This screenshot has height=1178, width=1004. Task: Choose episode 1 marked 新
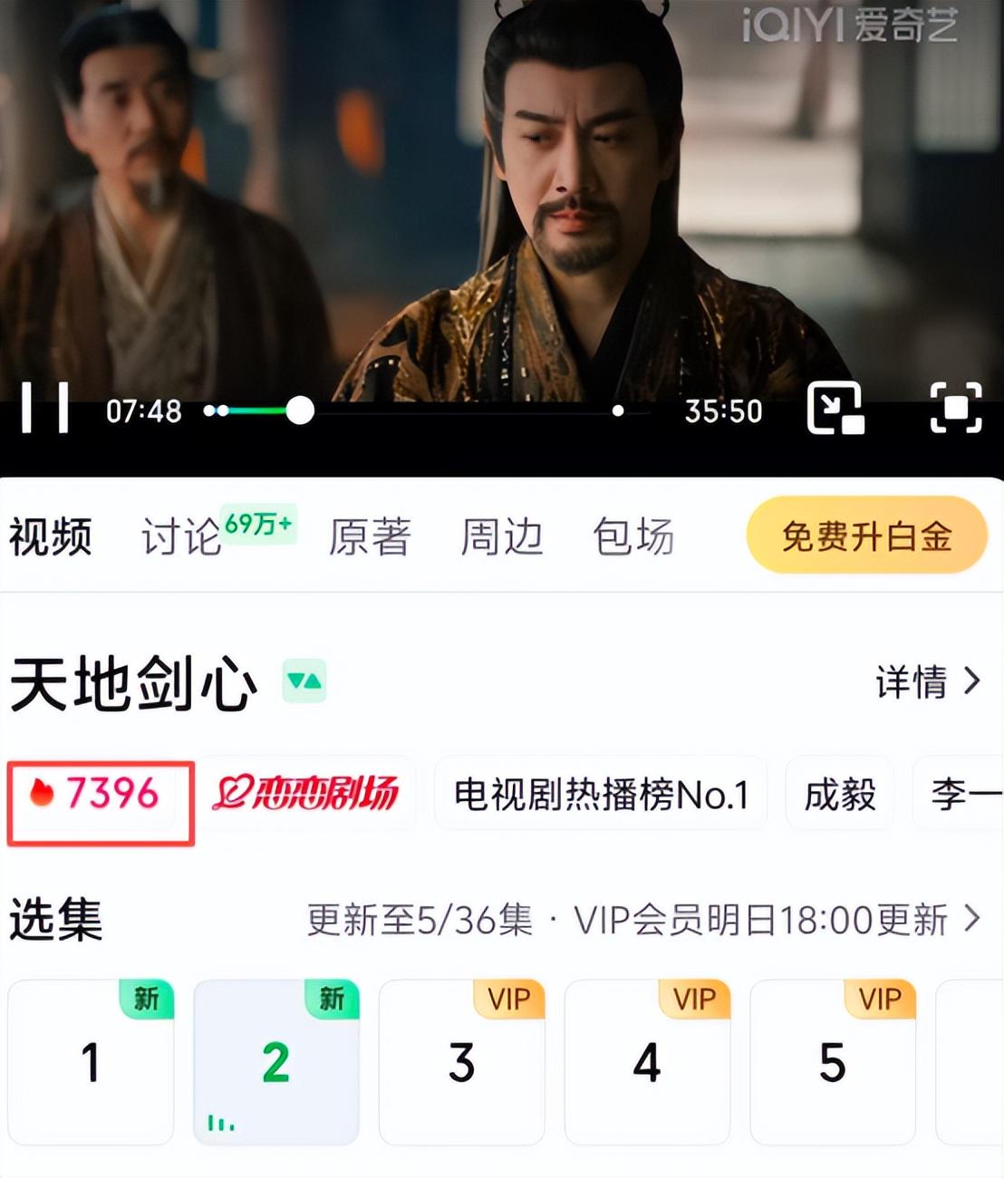tap(91, 1062)
